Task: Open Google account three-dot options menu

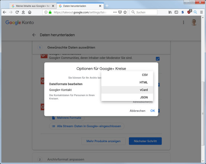Action: tap(184, 23)
